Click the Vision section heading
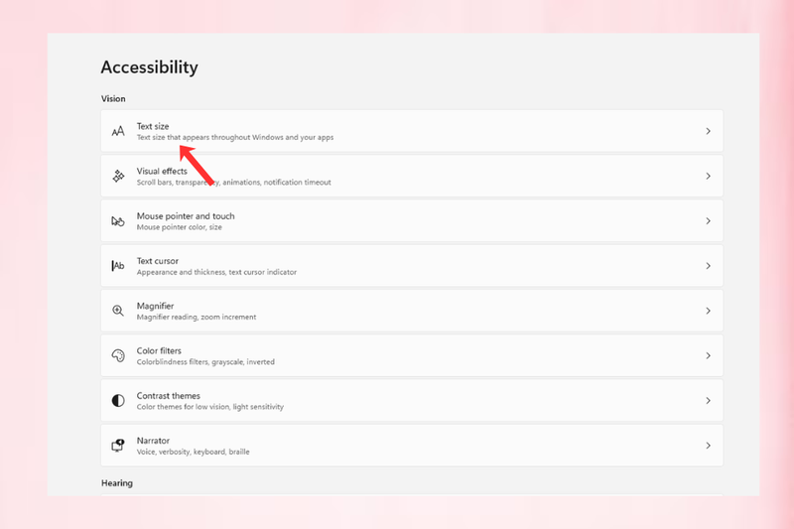 (x=113, y=98)
